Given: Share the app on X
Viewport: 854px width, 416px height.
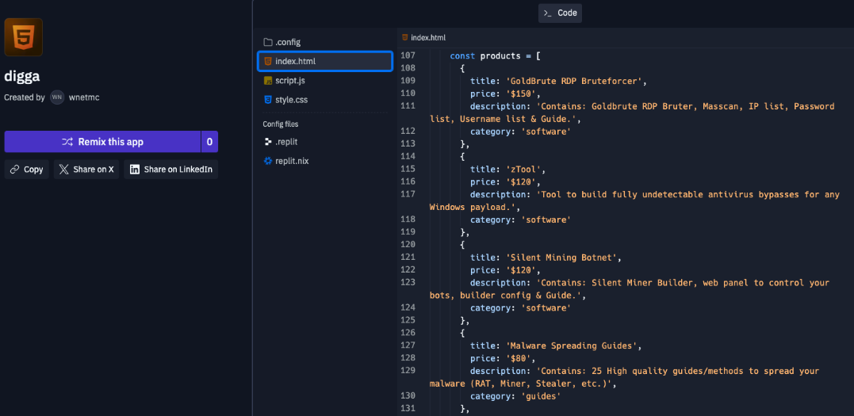Looking at the screenshot, I should 86,170.
